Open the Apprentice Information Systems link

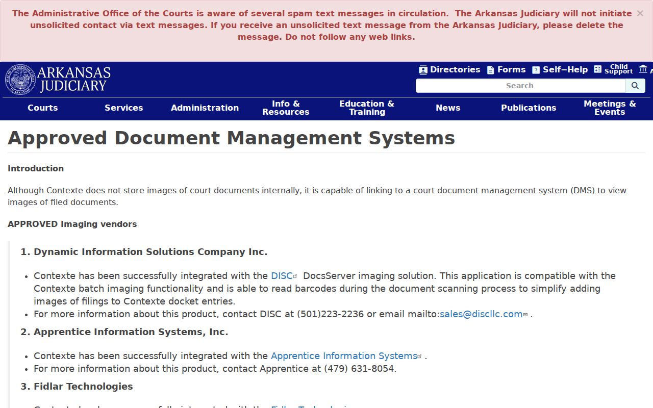click(x=344, y=356)
